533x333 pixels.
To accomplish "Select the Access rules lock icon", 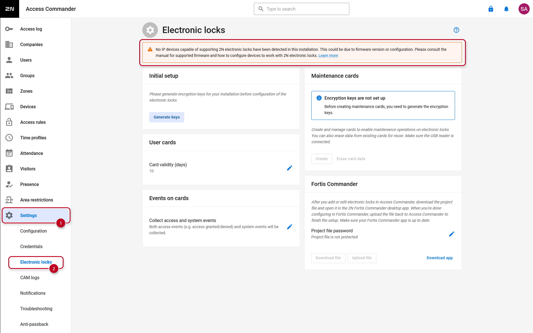I will tap(9, 122).
